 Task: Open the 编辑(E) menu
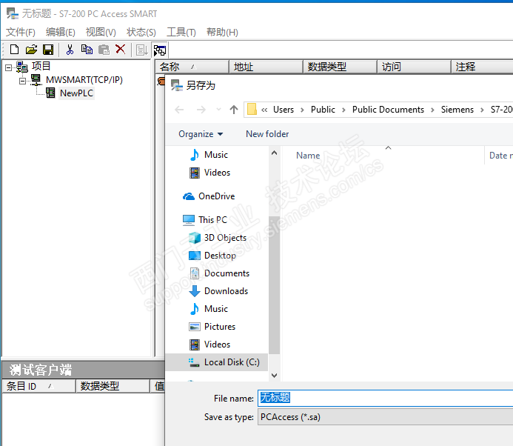[x=61, y=32]
